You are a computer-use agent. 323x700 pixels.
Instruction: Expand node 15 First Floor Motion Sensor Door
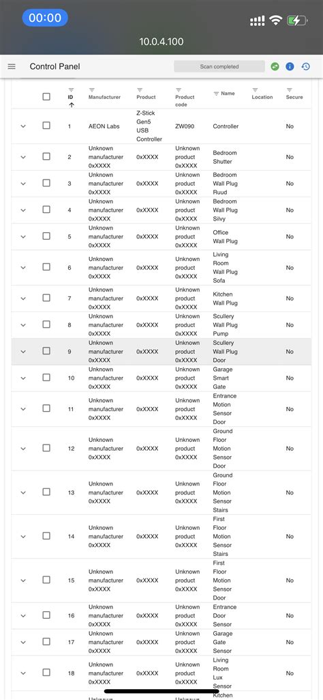click(24, 580)
